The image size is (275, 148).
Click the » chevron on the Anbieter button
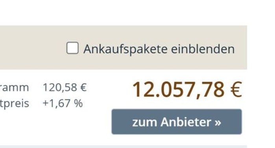[218, 122]
